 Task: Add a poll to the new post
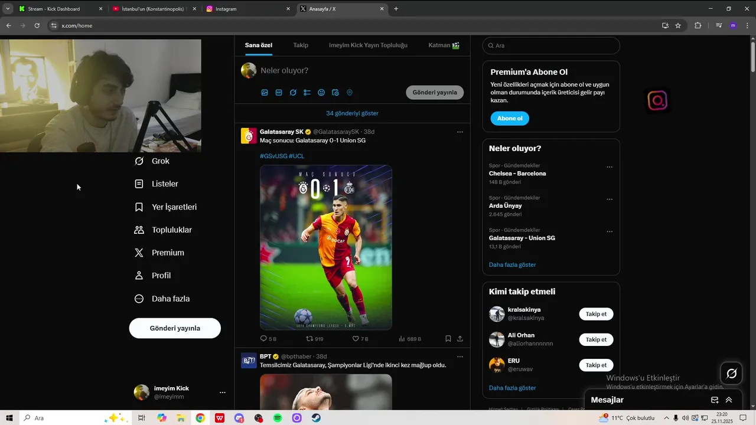[x=307, y=93]
